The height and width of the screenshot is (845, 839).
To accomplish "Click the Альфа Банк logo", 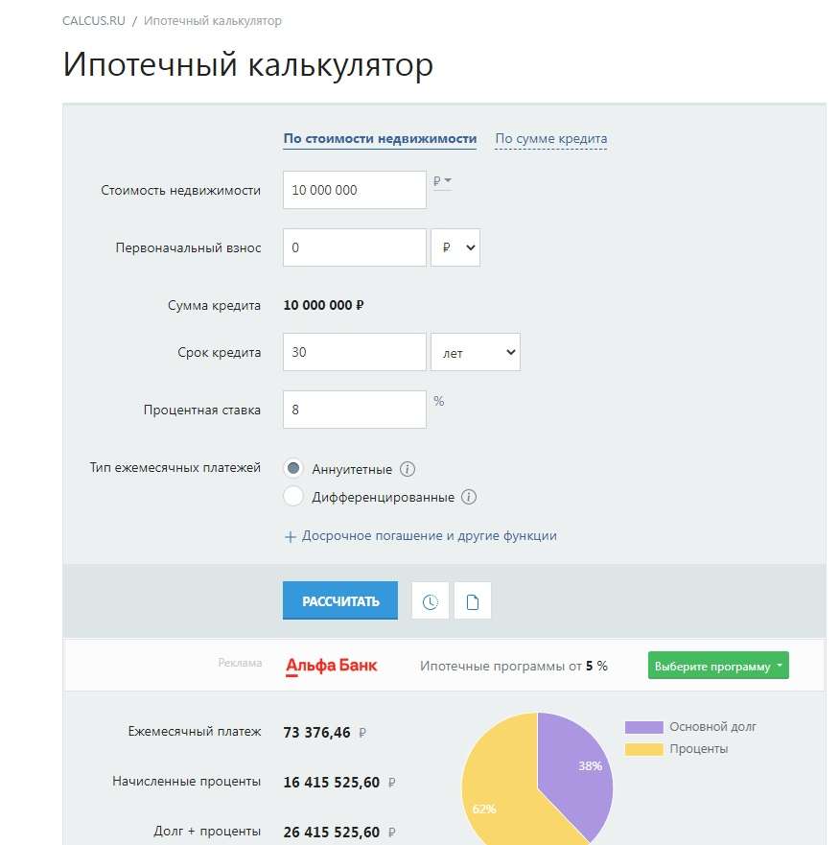I will [332, 665].
